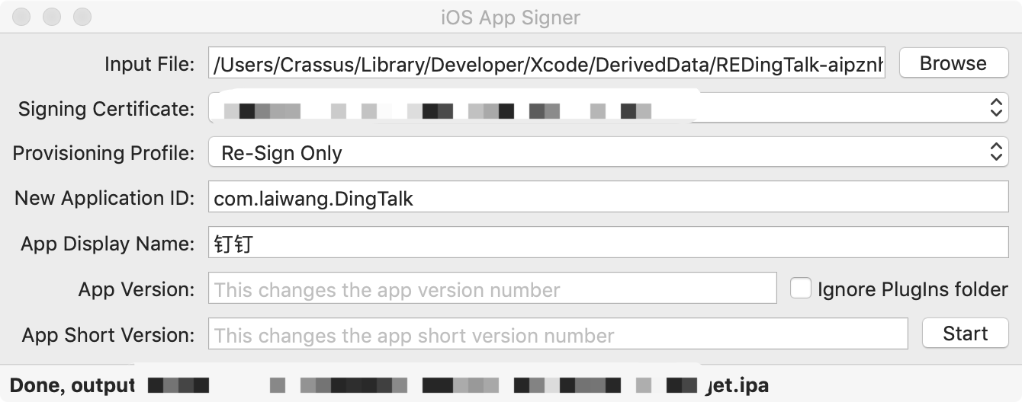Click the App Display Name field with 钉钉
The height and width of the screenshot is (402, 1022).
(x=608, y=244)
